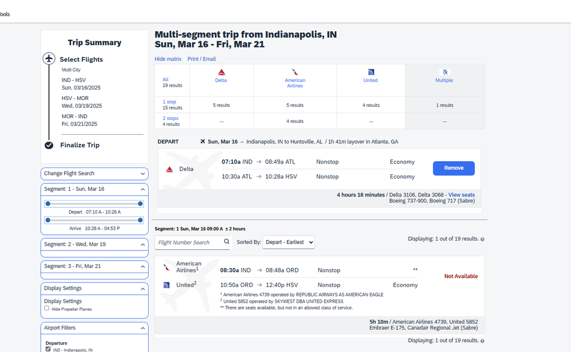Click the 07:10a IND to 08:49a ATL flight row
Screen dimensions: 571x352
pos(318,162)
